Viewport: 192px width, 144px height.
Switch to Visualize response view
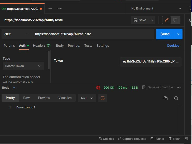coord(65,98)
